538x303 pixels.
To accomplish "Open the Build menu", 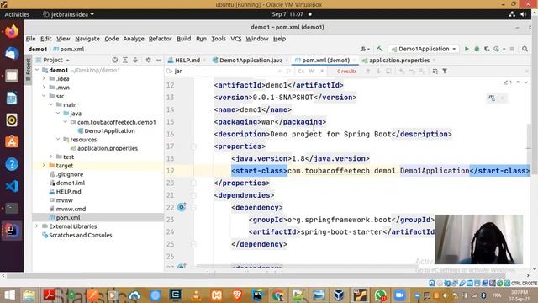I will [183, 39].
